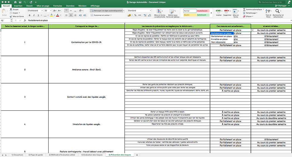Viewport: 292px width, 157px height.
Task: Undo the last action
Action: (25, 2)
